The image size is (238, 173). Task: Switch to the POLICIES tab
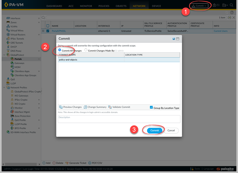coord(104,6)
